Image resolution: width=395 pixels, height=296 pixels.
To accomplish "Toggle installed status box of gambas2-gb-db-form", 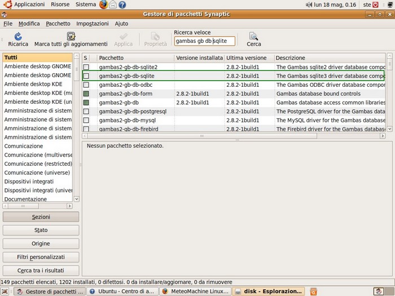I will [86, 94].
